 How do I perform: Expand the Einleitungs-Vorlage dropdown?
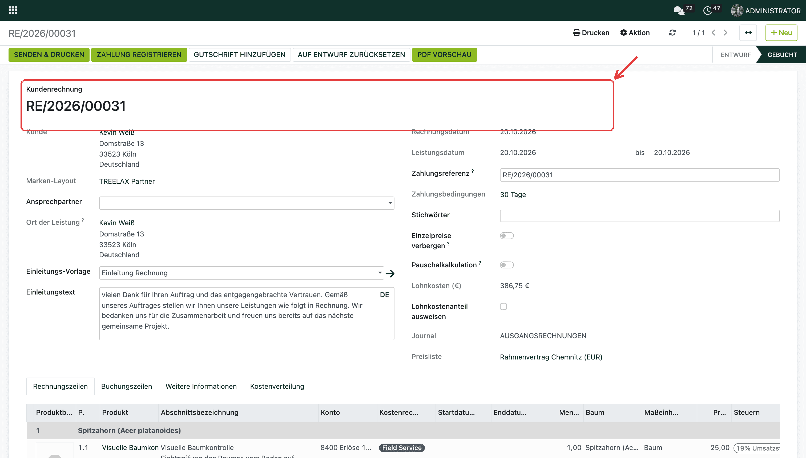tap(380, 273)
